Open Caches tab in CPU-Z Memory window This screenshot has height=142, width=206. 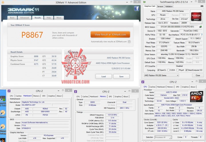click(85, 96)
